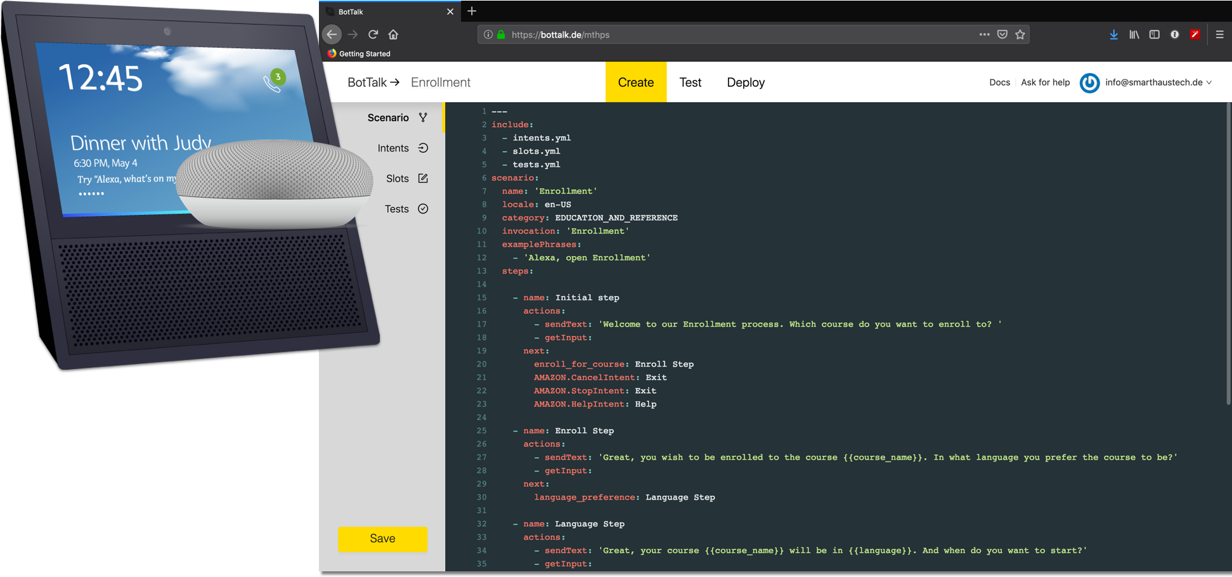Toggle the Firefox sidebar view icon
The height and width of the screenshot is (577, 1232).
point(1155,34)
